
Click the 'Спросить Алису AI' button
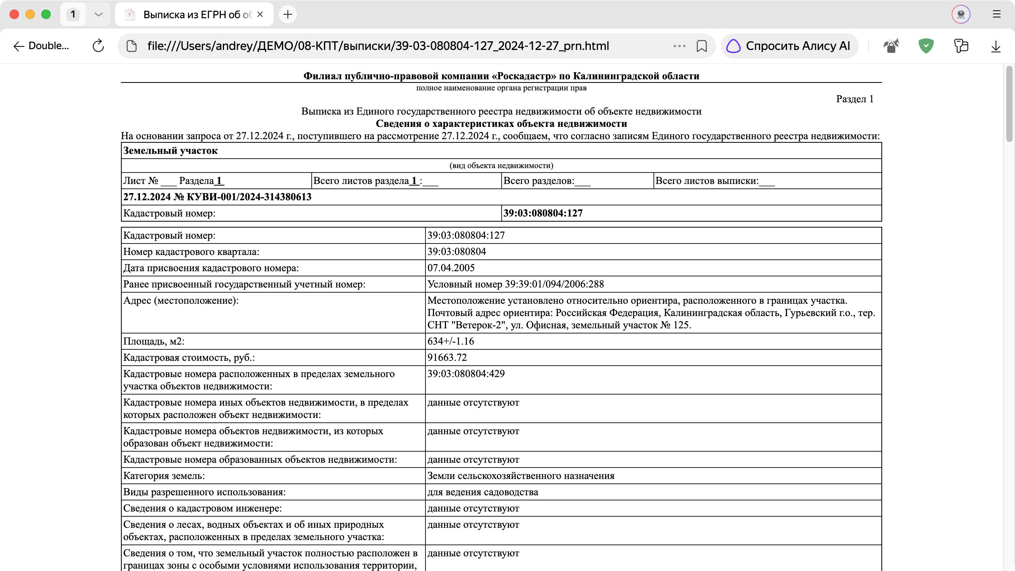point(789,46)
